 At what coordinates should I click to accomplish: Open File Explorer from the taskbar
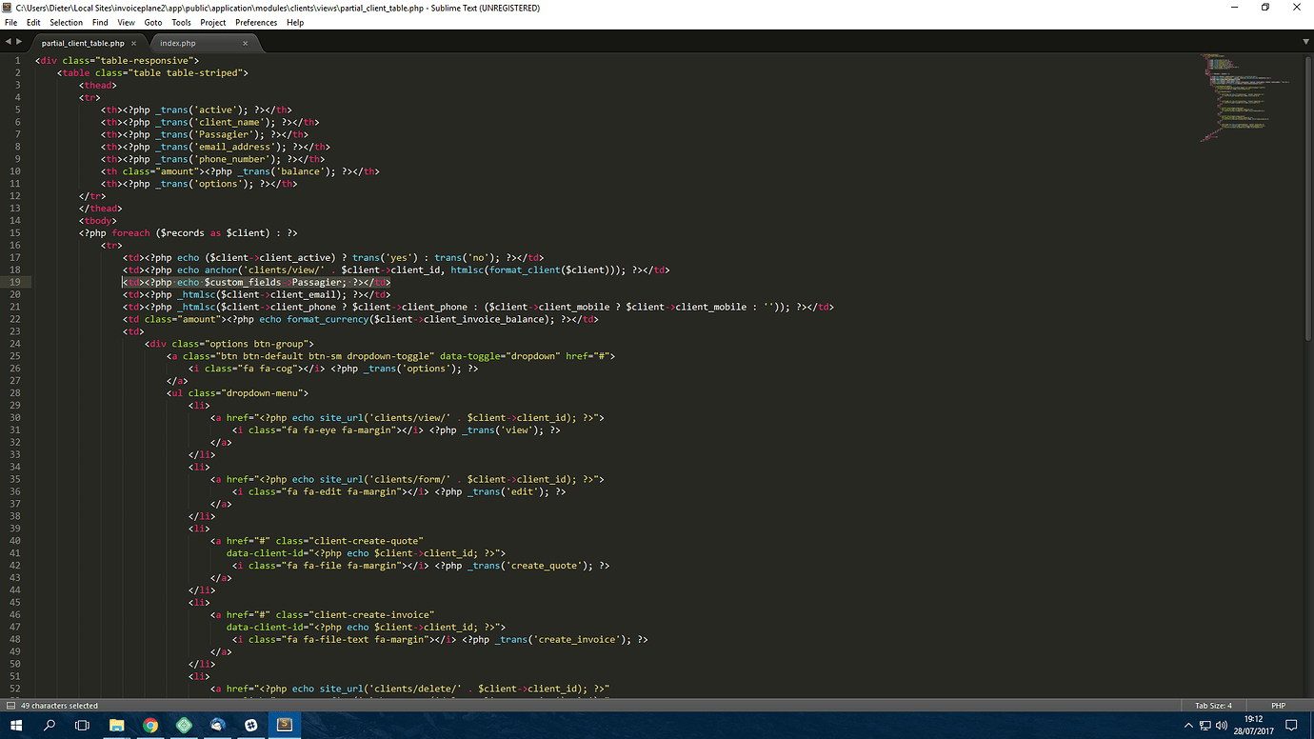pos(116,726)
